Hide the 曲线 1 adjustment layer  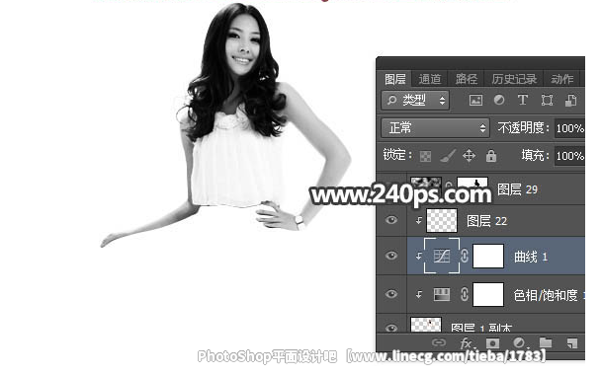(x=391, y=256)
